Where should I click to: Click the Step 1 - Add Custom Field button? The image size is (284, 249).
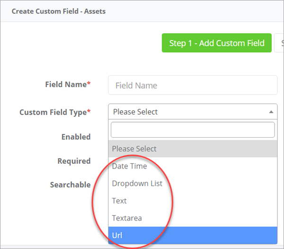click(x=216, y=43)
